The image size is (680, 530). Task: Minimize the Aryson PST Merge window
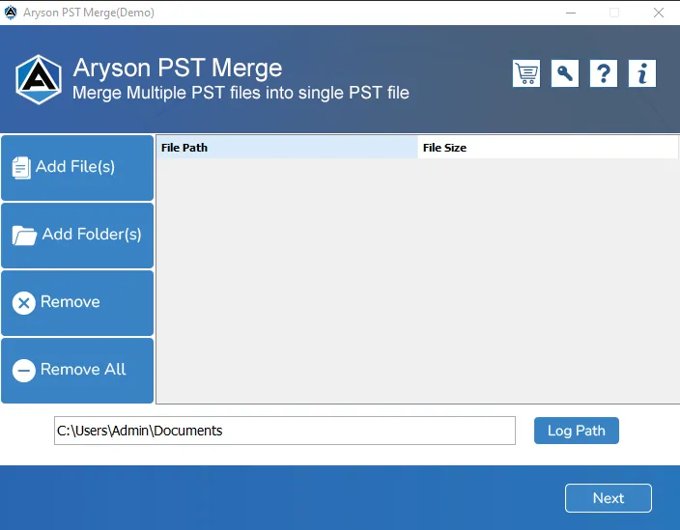click(570, 13)
